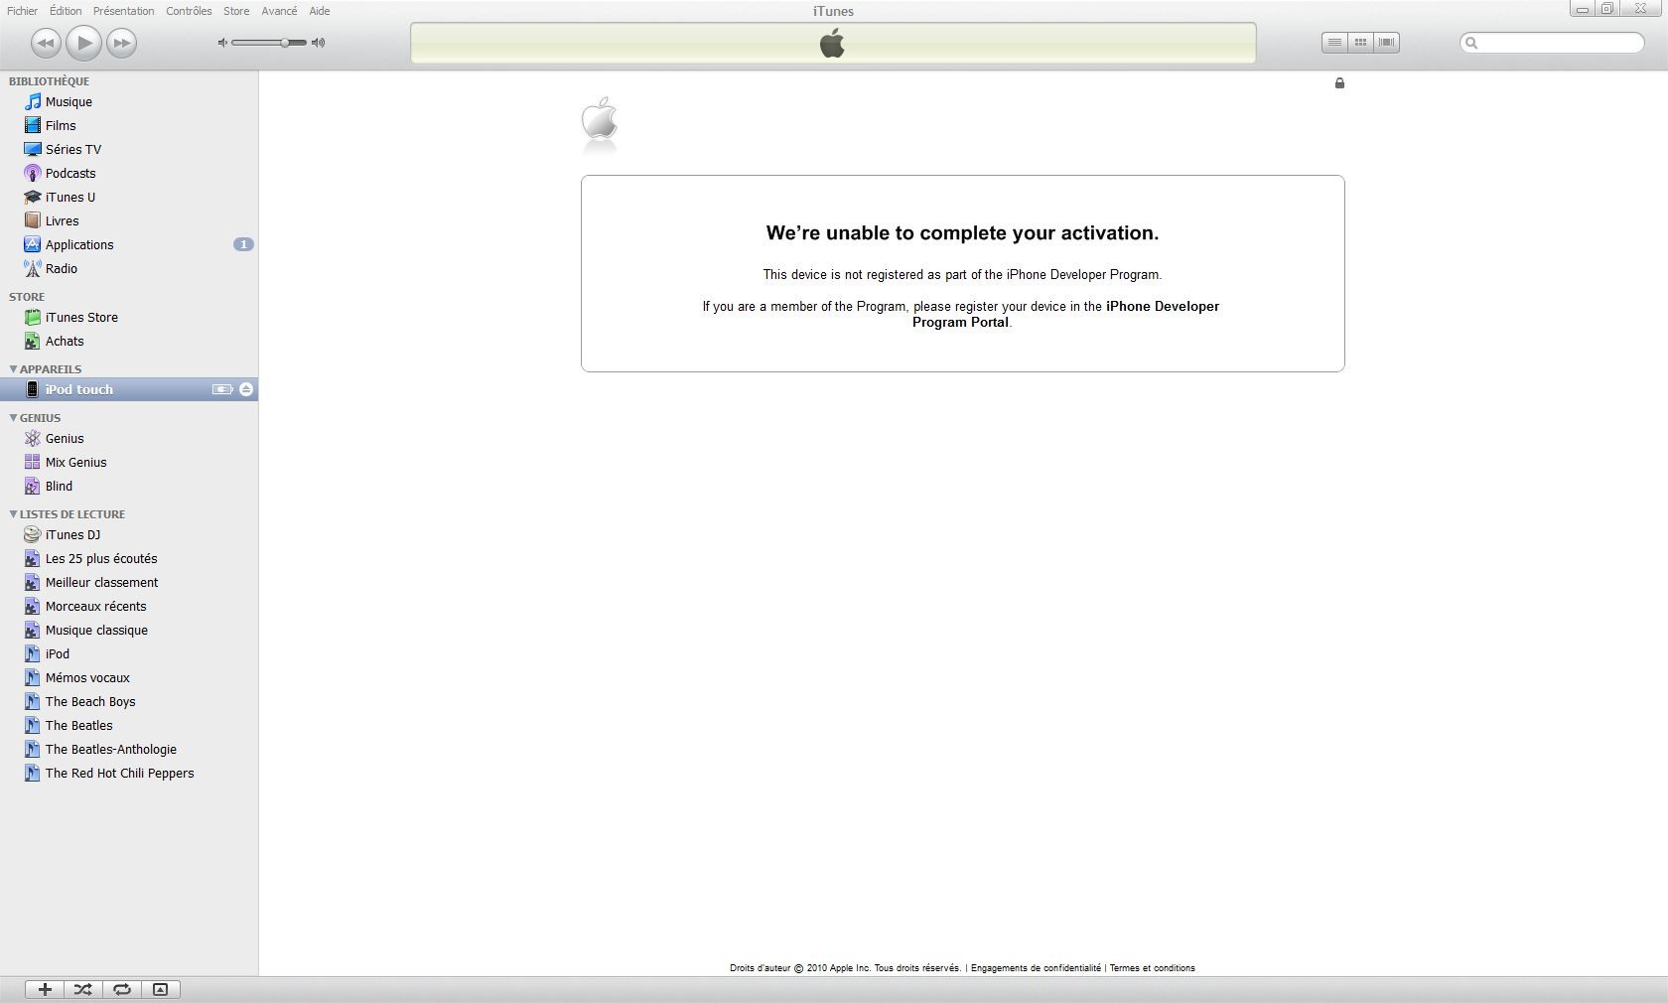Open Meilleur classement playlist
The height and width of the screenshot is (1003, 1668).
[x=129, y=583]
